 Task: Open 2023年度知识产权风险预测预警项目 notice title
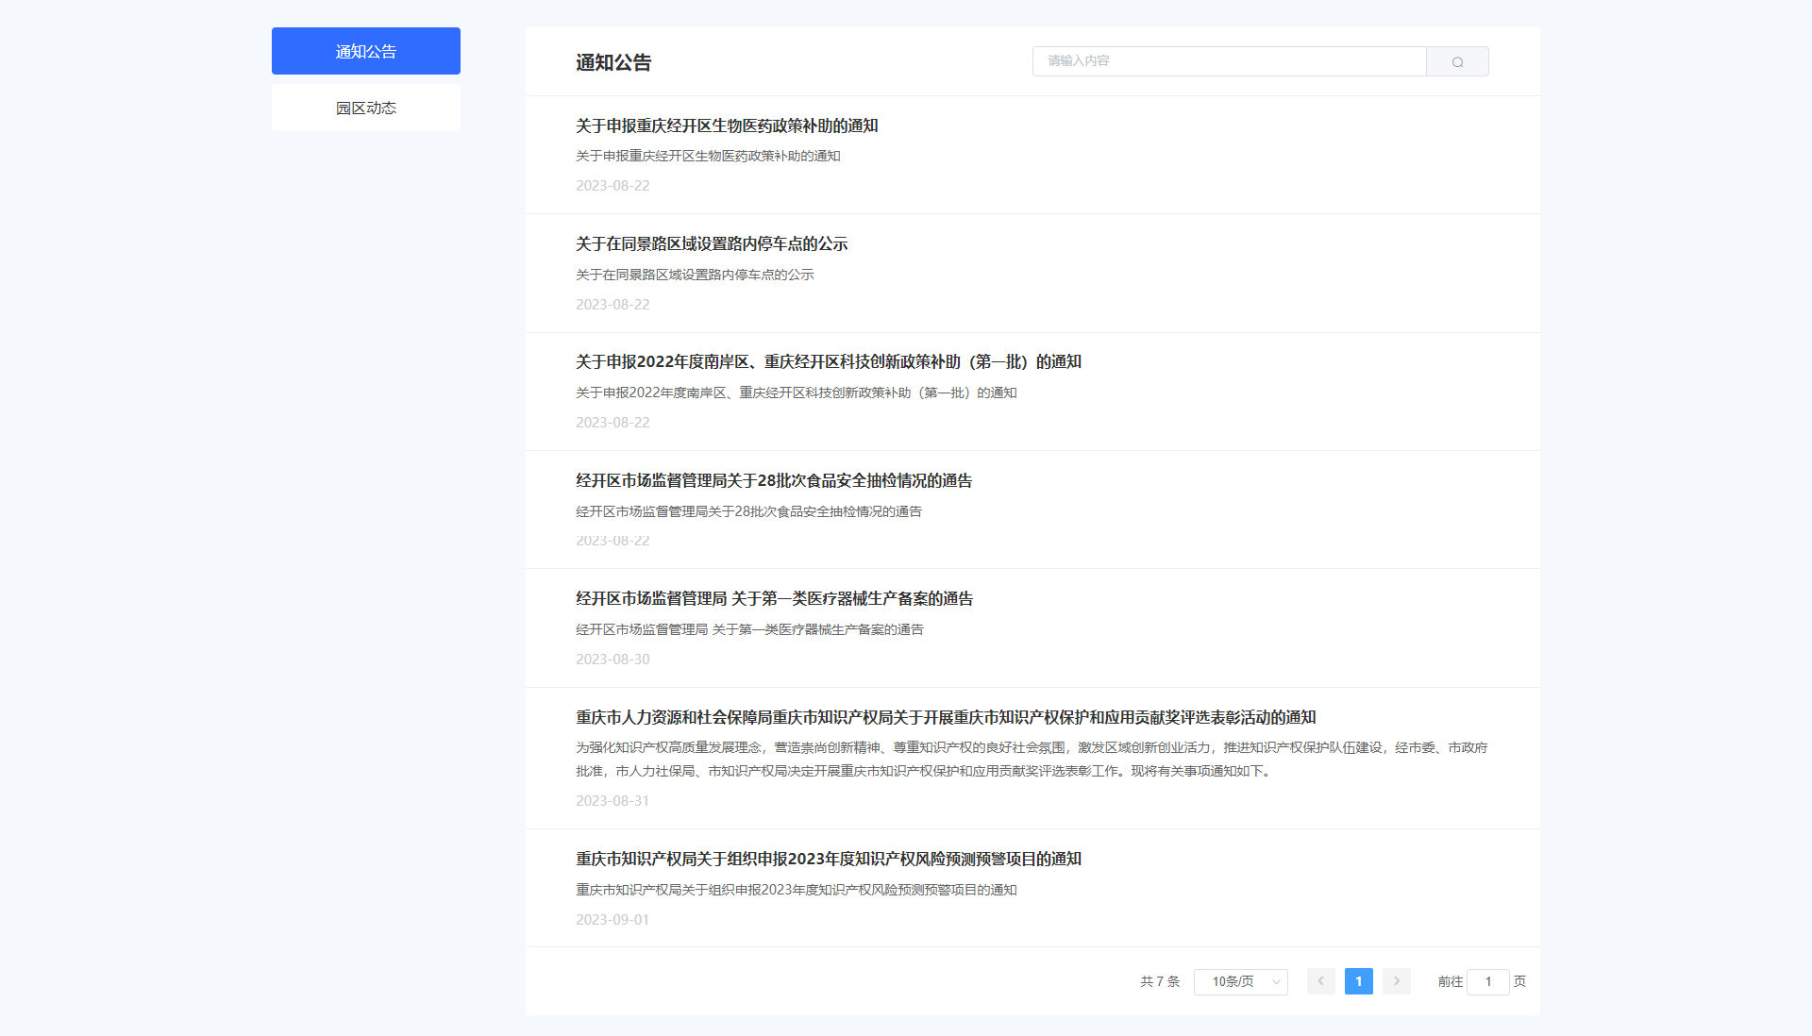click(x=828, y=859)
